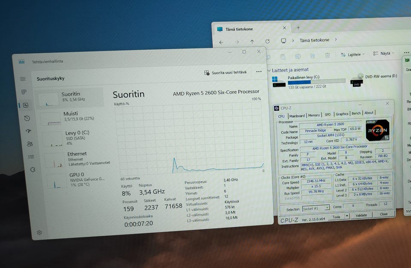411x268 pixels.
Task: Select Performance page icon in Task Manager sidebar
Action: point(26,105)
